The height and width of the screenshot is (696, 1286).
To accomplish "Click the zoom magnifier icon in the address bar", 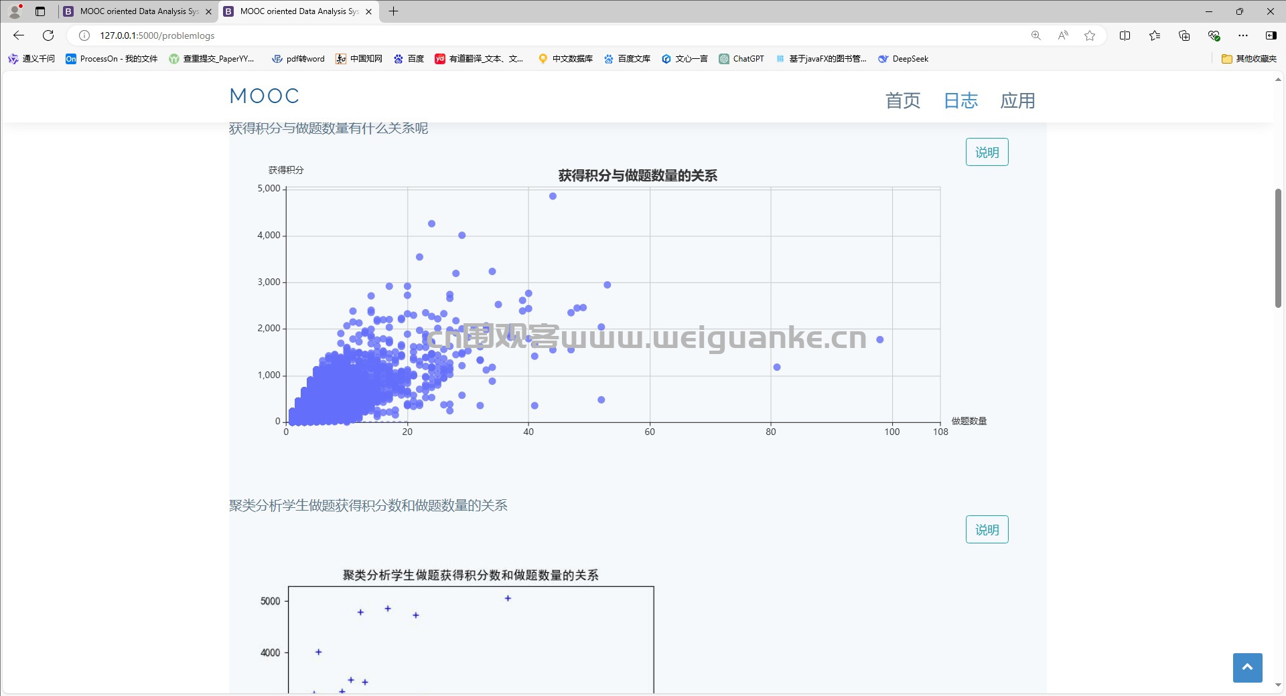I will 1036,35.
